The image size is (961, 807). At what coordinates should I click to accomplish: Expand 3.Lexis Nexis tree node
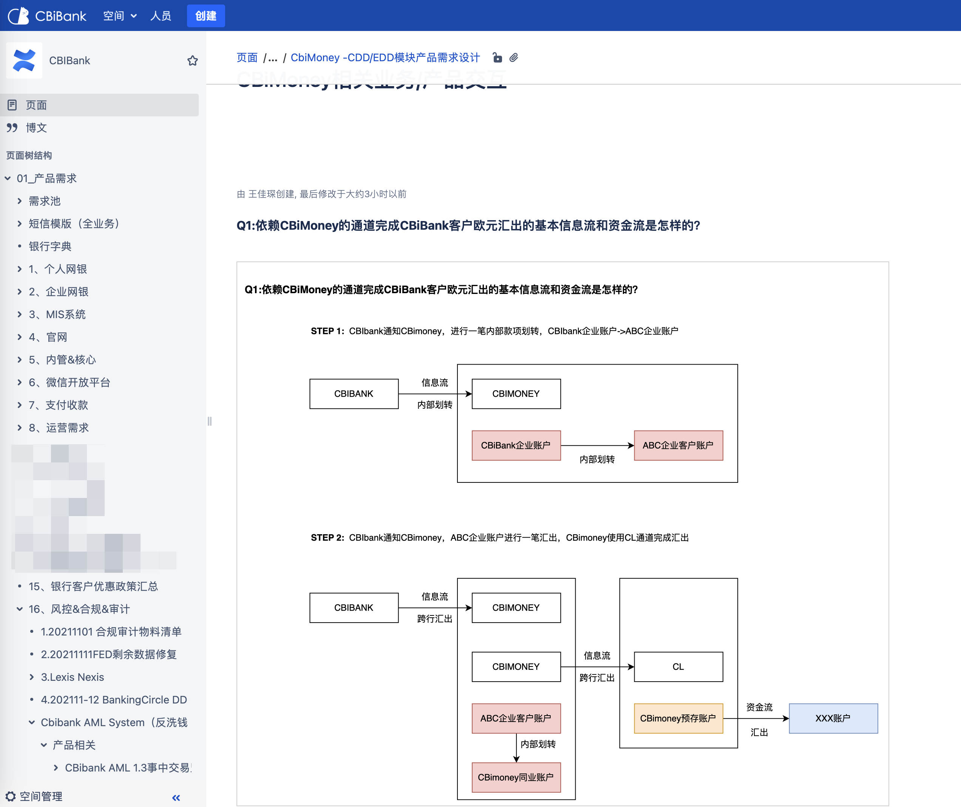click(32, 677)
